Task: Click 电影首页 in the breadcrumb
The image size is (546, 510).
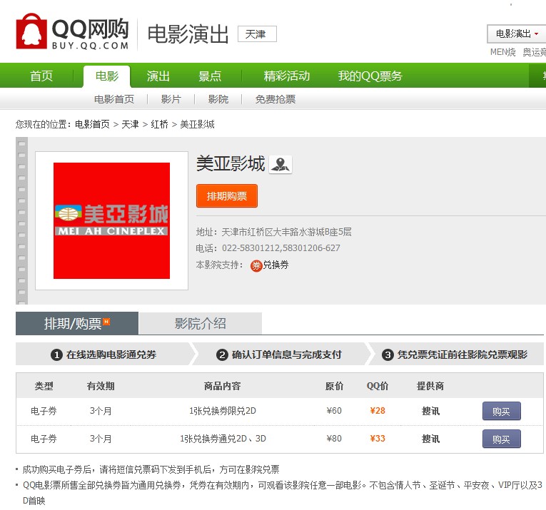Action: tap(92, 124)
